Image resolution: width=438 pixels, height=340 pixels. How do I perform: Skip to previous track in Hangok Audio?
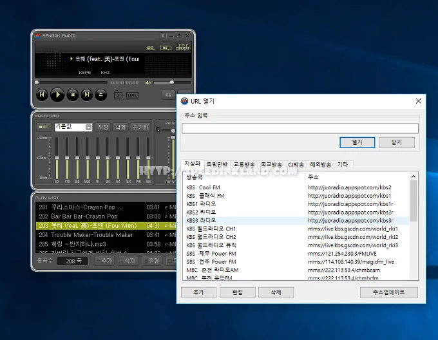(x=42, y=95)
